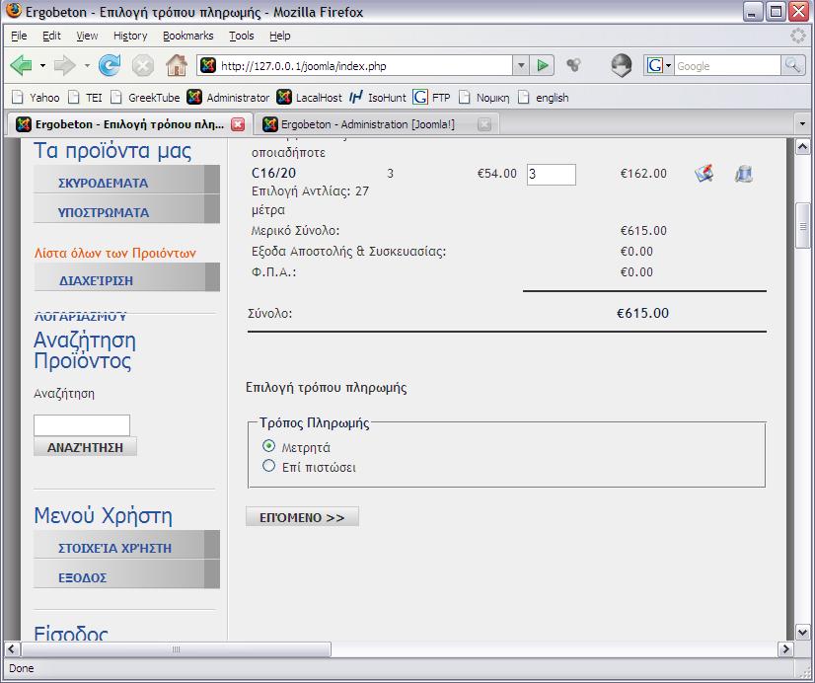Open the Bookmarks menu
The image size is (815, 683).
[188, 36]
